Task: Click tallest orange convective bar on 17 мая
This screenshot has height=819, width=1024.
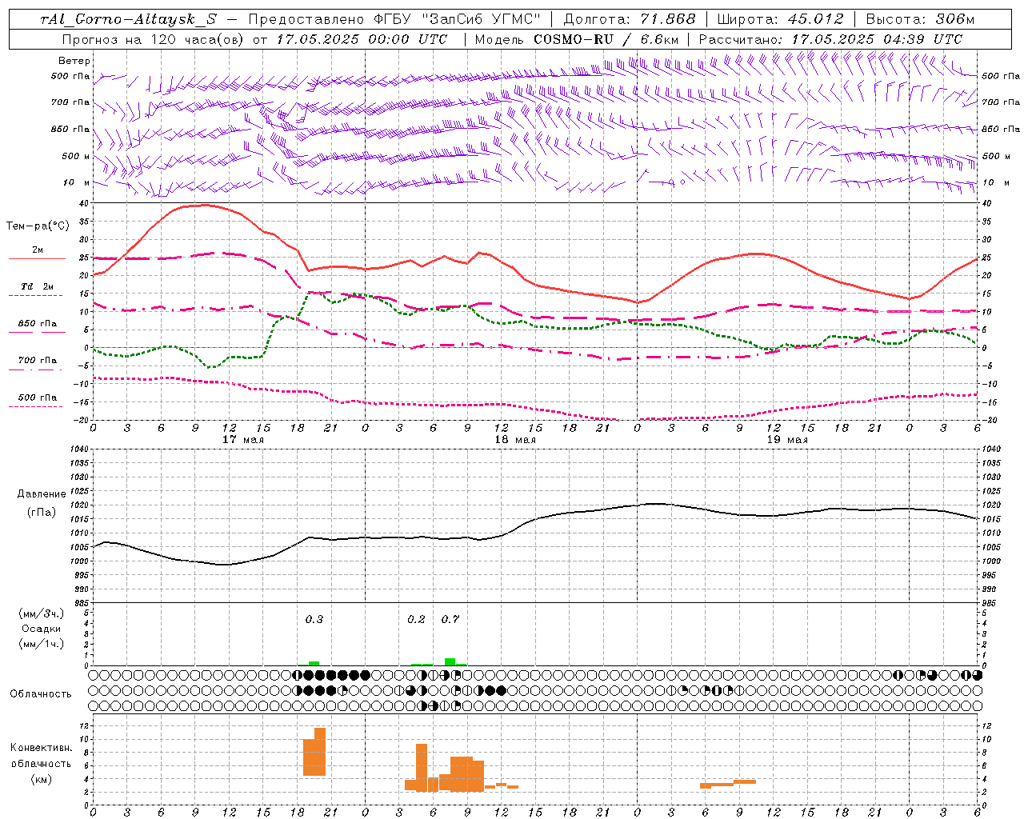Action: click(x=320, y=751)
